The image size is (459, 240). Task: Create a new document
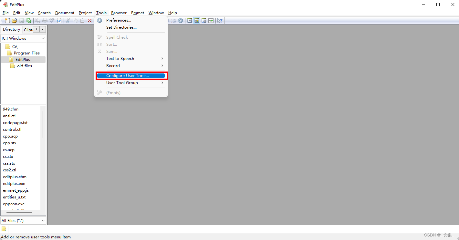(x=7, y=20)
